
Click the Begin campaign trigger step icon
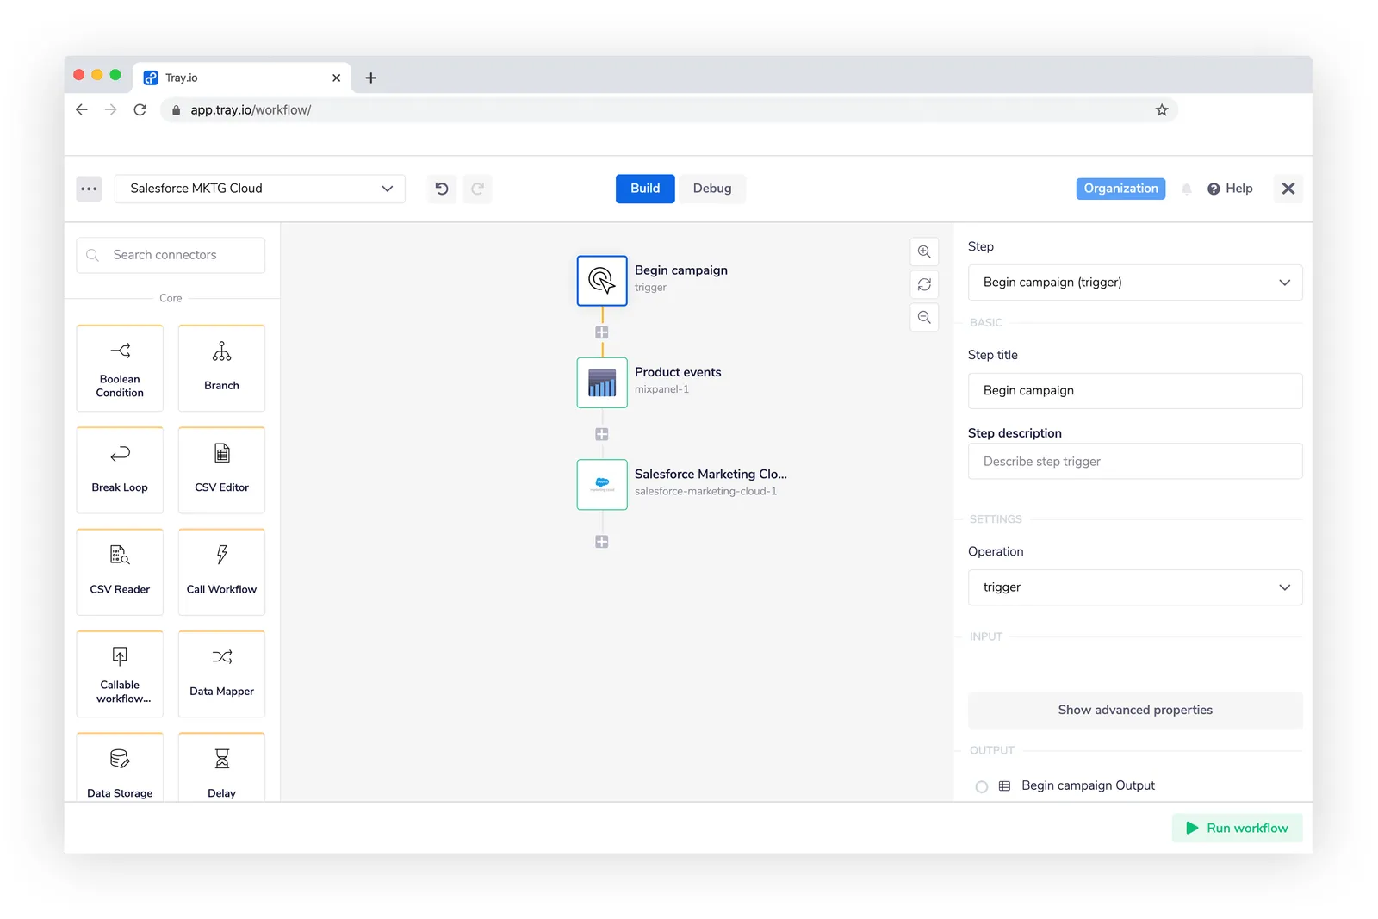pyautogui.click(x=602, y=281)
